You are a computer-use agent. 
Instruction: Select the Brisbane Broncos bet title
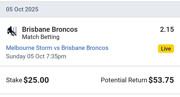(50, 29)
